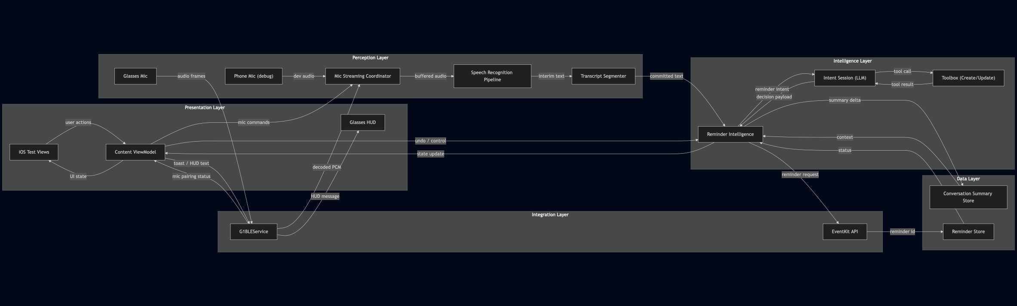This screenshot has height=306, width=1017.
Task: Click the Toolbox (Create/Update) node
Action: [968, 78]
